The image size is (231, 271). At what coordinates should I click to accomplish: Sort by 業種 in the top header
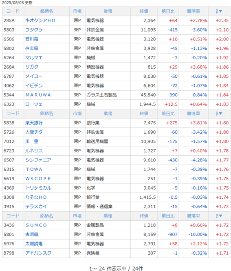[x=108, y=11]
